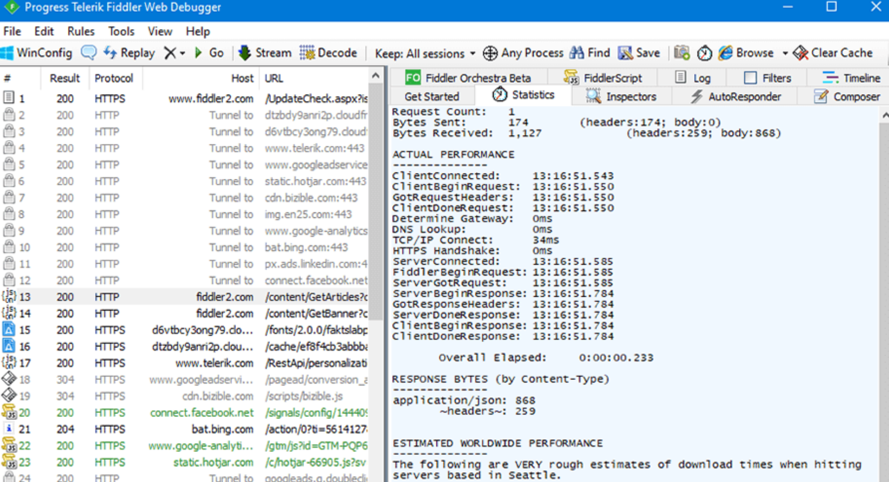Viewport: 889px width, 482px height.
Task: Open the Edit menu
Action: (x=44, y=31)
